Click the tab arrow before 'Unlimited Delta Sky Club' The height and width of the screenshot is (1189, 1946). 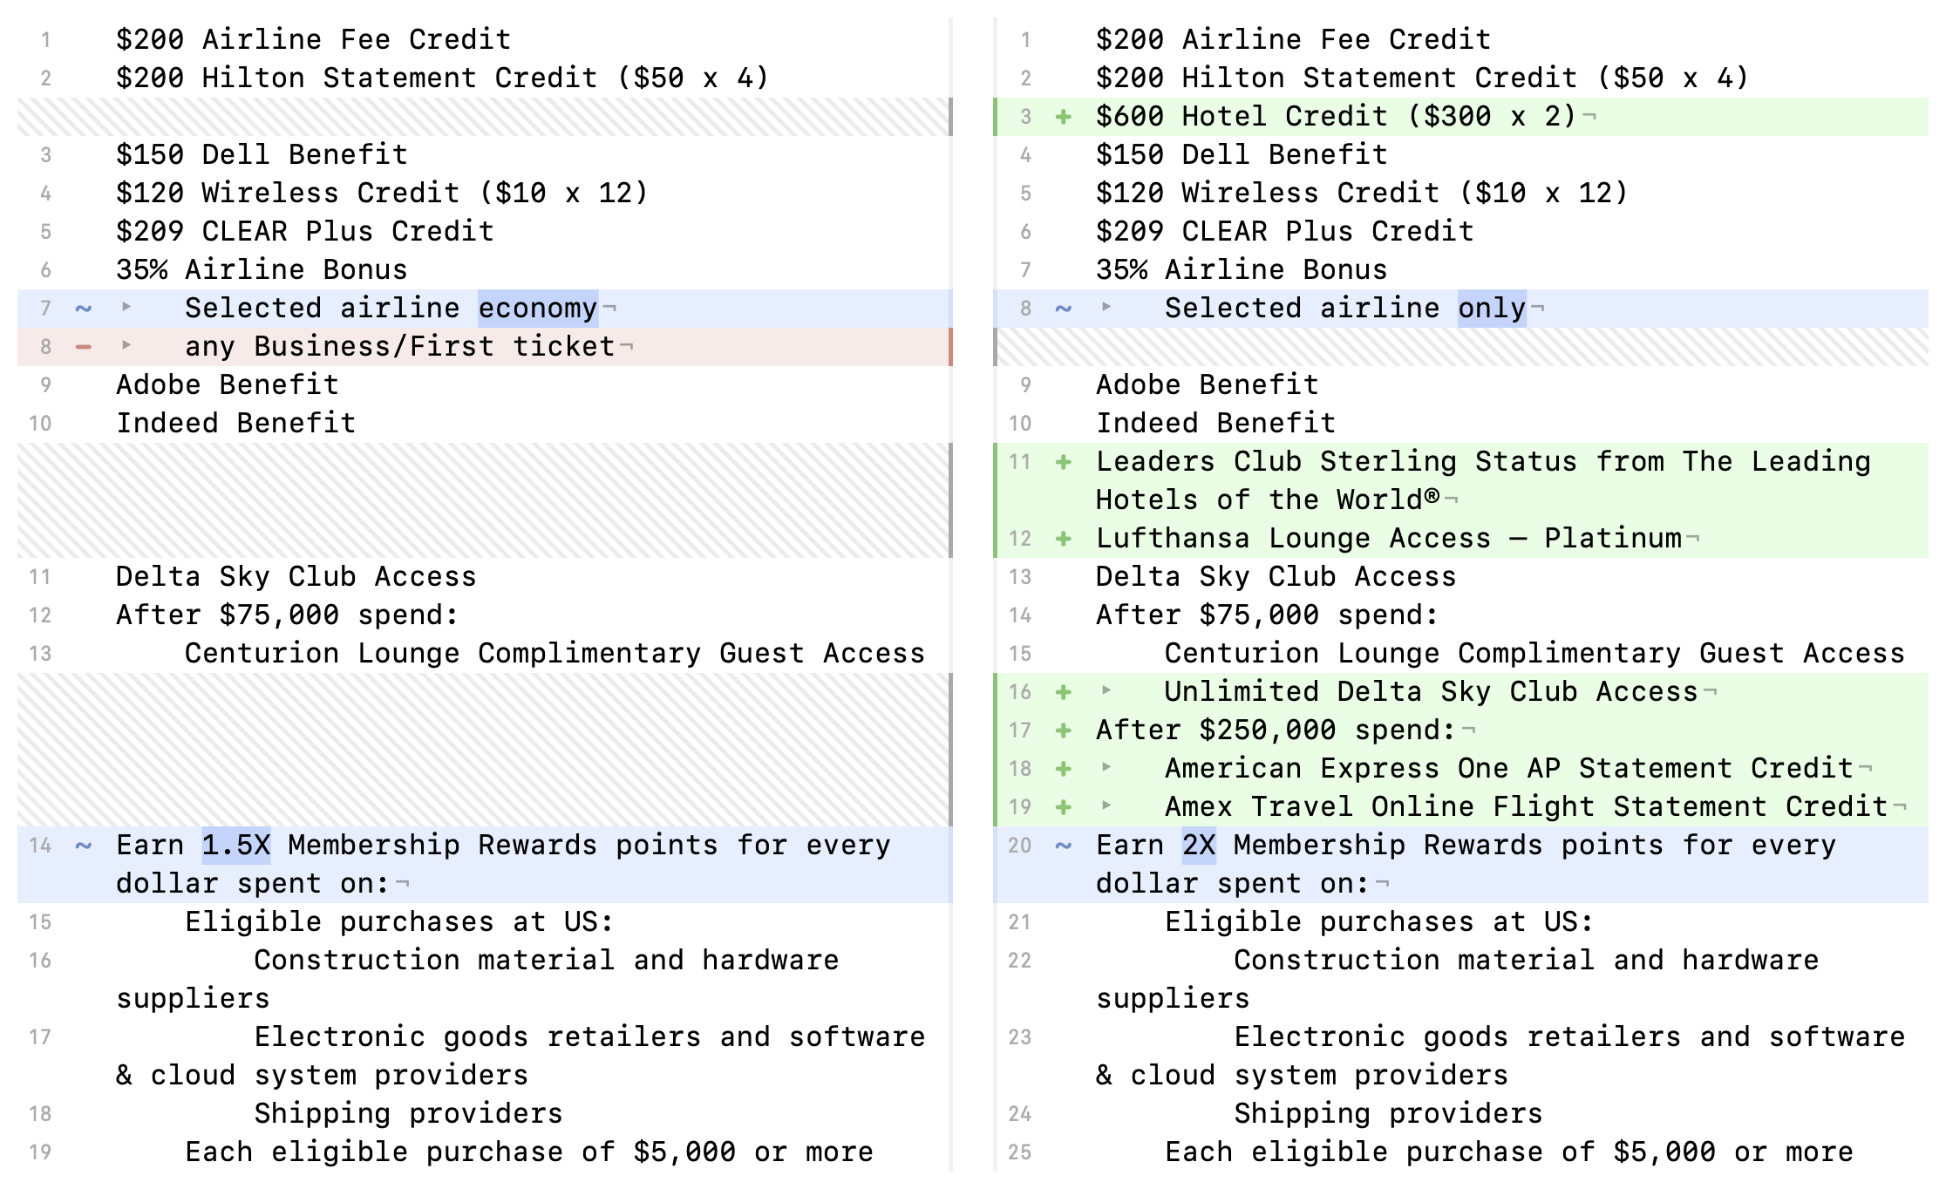coord(1106,690)
